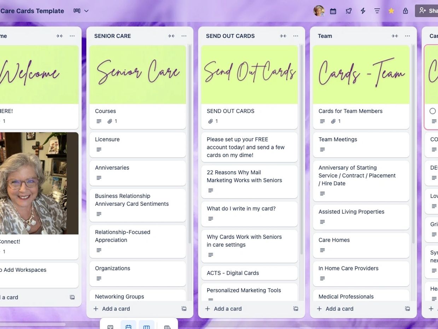Toggle the star to unfavorite board
Screen dimensions: 438x329
(391, 11)
